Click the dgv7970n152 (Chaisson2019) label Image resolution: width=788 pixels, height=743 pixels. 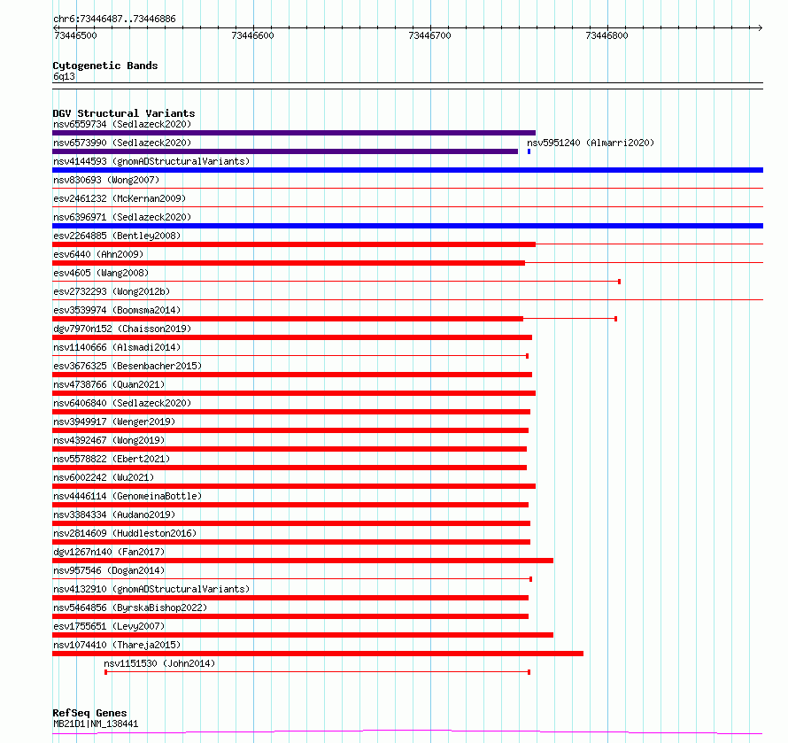coord(122,329)
